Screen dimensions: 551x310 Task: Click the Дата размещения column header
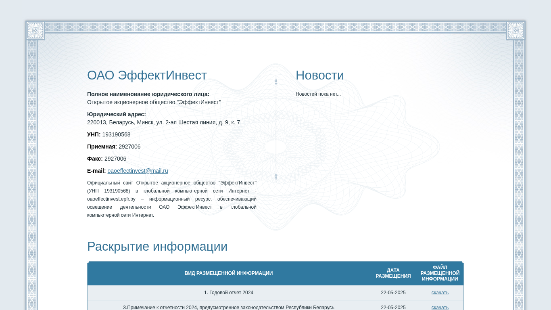[x=393, y=273]
